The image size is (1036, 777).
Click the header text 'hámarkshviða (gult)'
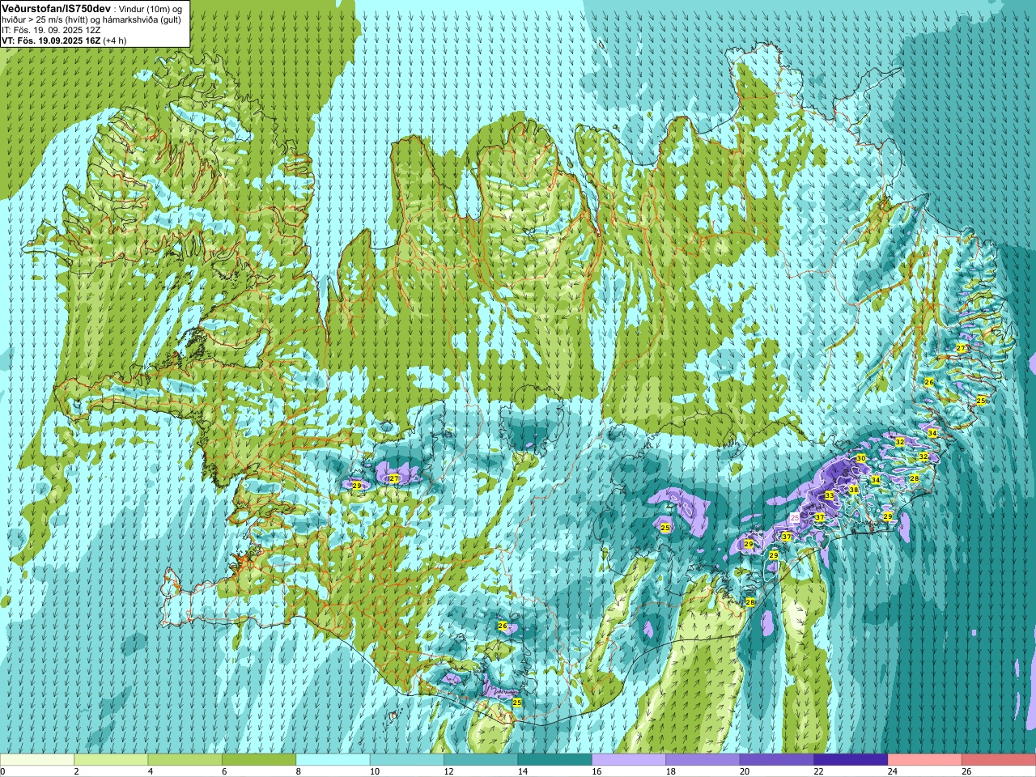click(140, 19)
